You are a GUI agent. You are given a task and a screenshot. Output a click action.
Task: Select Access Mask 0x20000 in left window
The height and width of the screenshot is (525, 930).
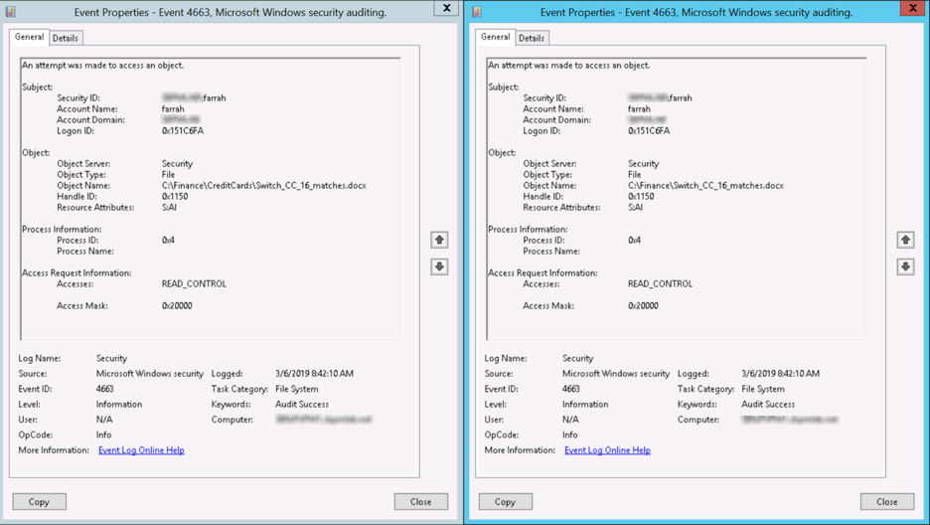point(177,306)
